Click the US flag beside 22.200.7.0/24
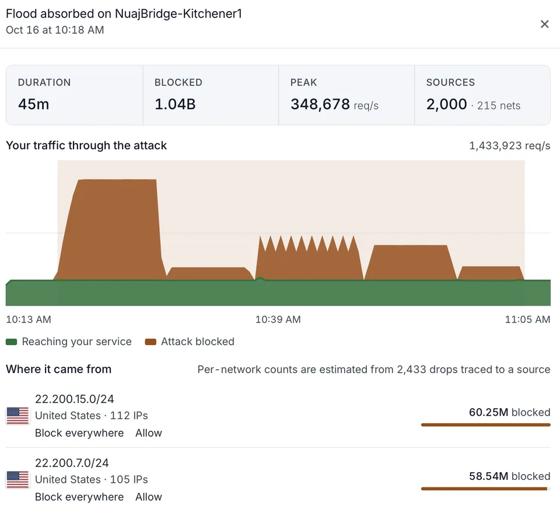 coord(18,479)
